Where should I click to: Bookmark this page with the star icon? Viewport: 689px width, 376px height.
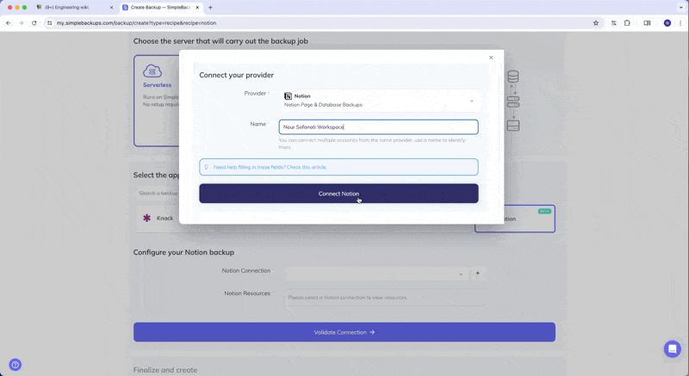(596, 23)
